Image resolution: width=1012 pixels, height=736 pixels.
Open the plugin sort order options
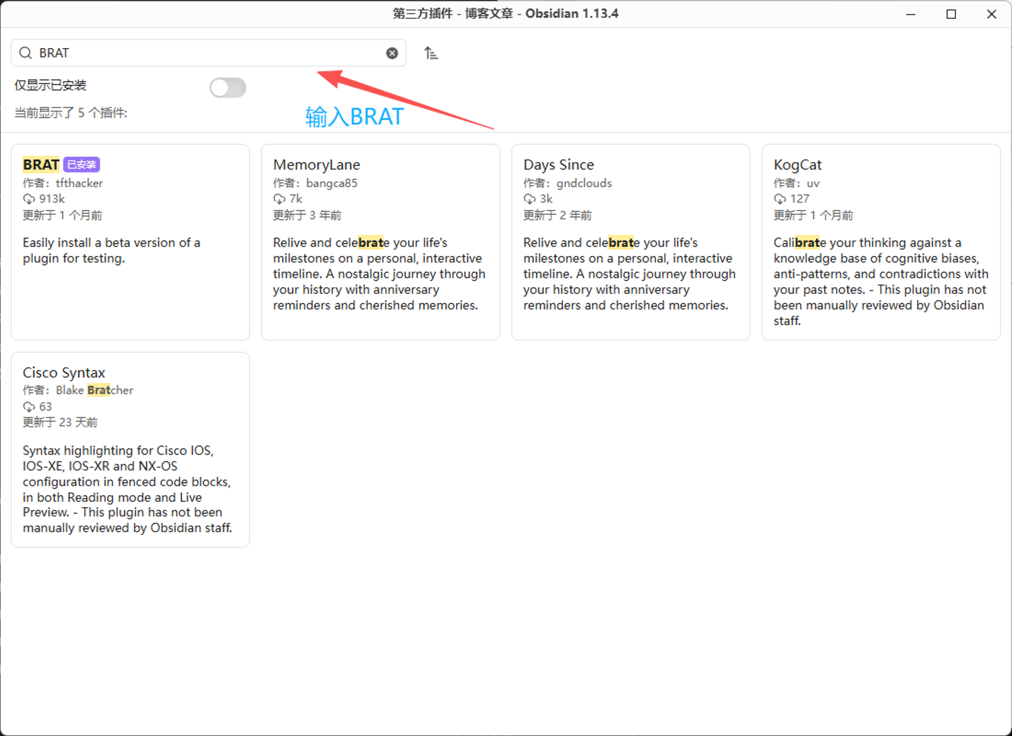[431, 53]
